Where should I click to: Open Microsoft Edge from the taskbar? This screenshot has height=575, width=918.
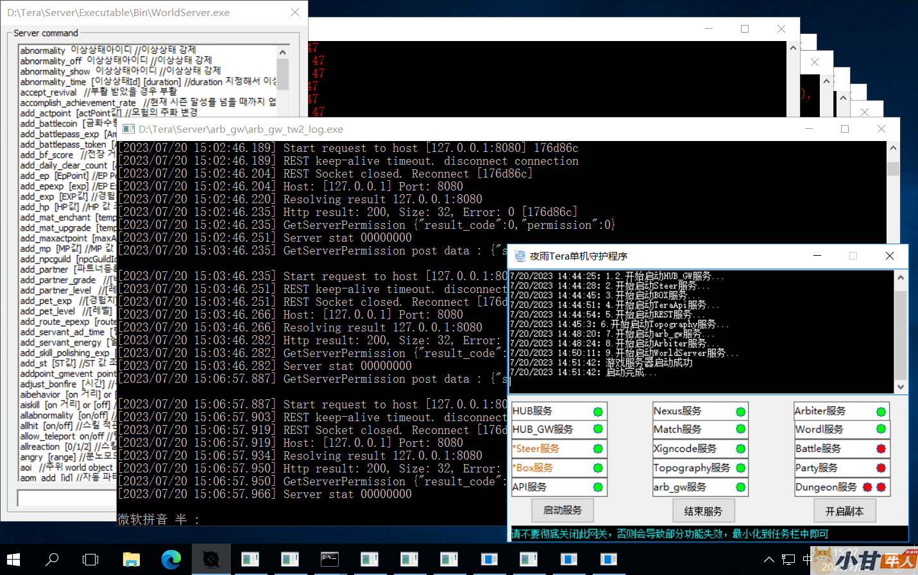tap(171, 560)
